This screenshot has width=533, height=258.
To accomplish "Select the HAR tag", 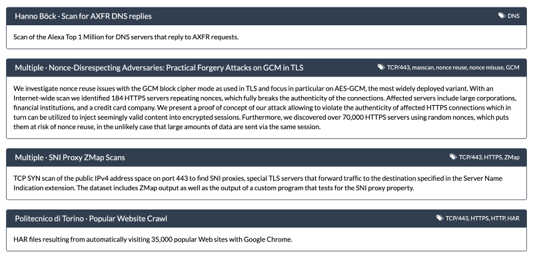I will pos(513,218).
